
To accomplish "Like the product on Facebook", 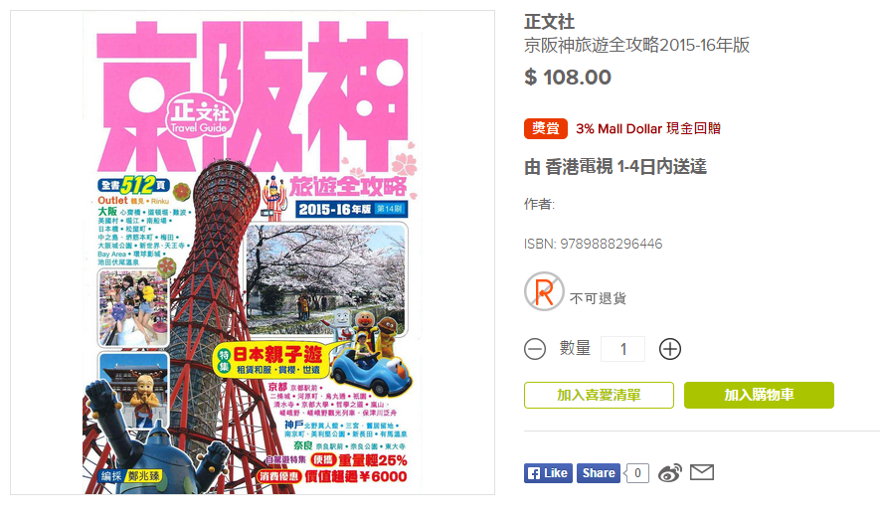I will pos(548,473).
